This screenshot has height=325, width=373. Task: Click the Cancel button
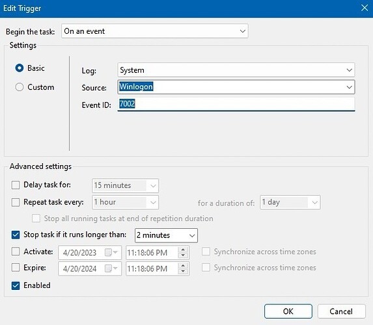tap(341, 311)
